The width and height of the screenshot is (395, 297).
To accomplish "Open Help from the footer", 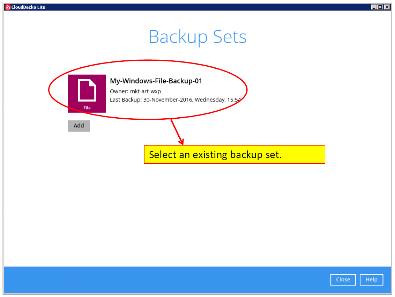I will click(371, 280).
